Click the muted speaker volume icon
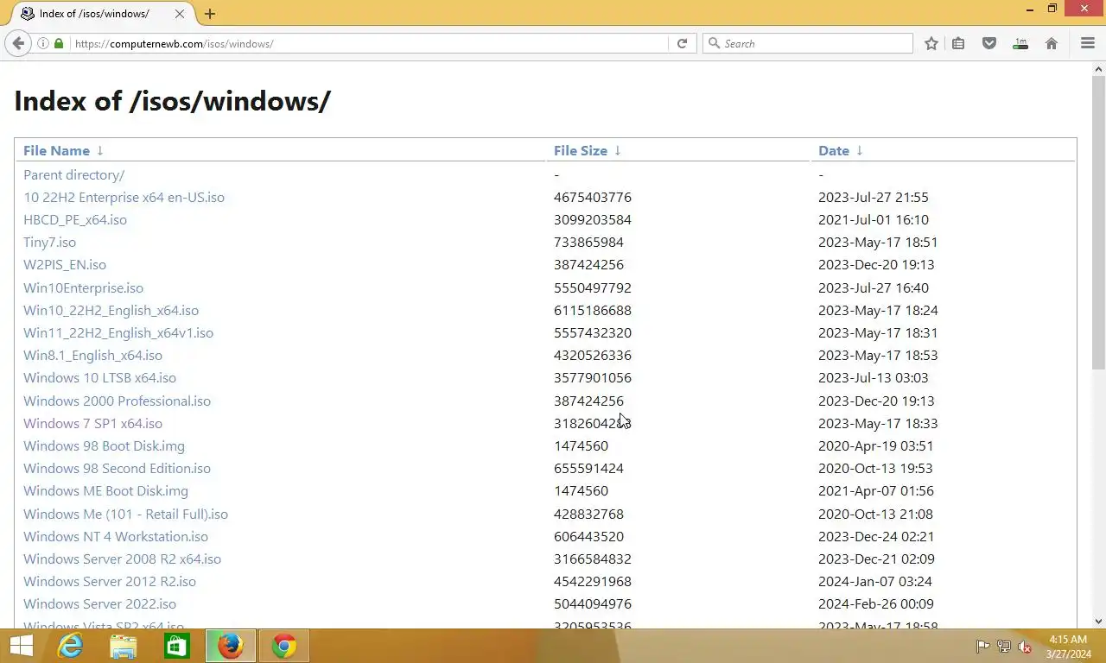Screen dimensions: 1106x663 point(1025,646)
